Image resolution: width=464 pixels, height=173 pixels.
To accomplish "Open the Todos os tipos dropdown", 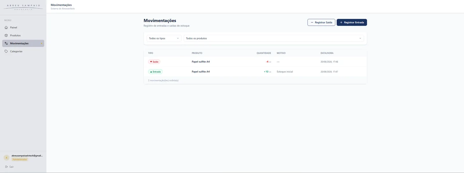I will click(x=164, y=38).
